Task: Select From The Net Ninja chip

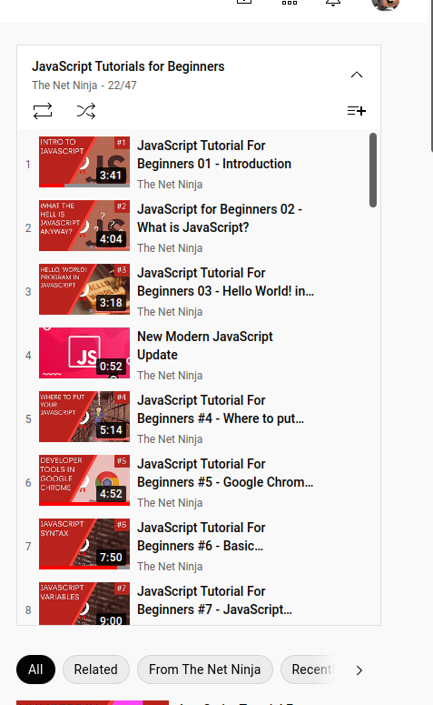Action: point(204,670)
